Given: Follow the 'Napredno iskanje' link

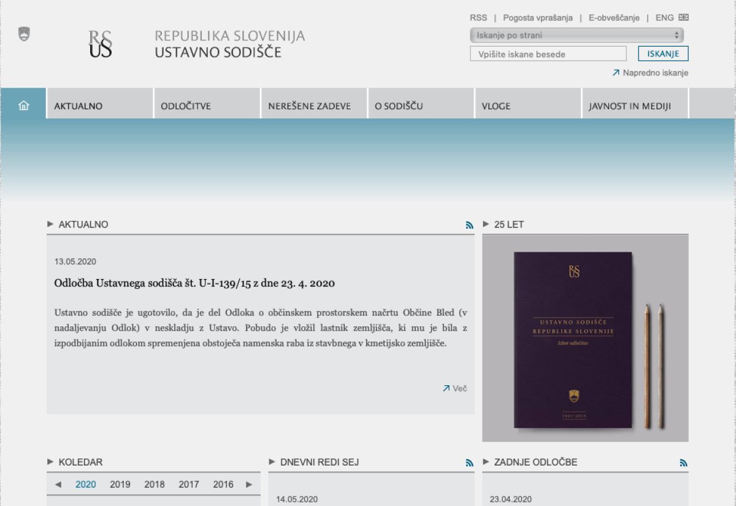Looking at the screenshot, I should (x=654, y=73).
